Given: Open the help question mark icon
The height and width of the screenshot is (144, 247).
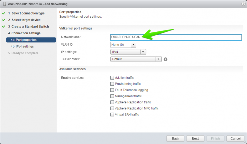Looking at the screenshot, I should tap(243, 4).
